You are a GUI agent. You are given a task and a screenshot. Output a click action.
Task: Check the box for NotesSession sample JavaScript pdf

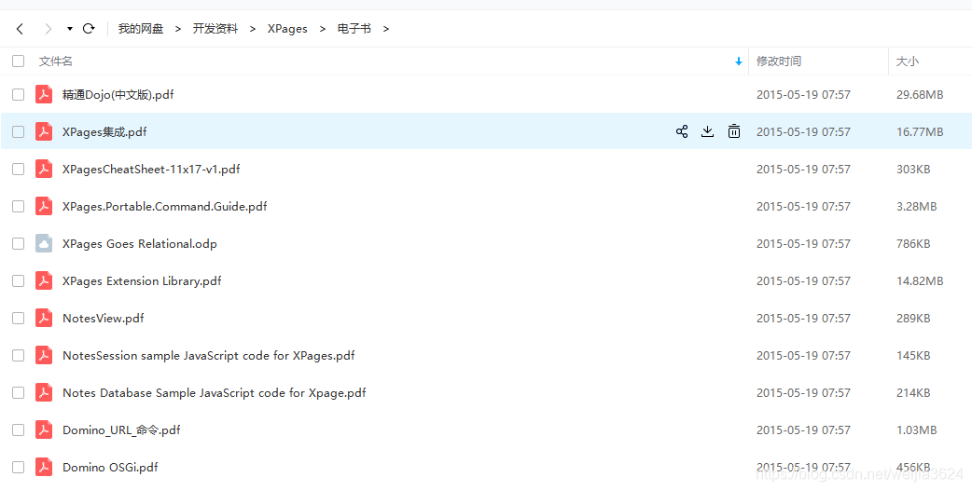pyautogui.click(x=18, y=355)
